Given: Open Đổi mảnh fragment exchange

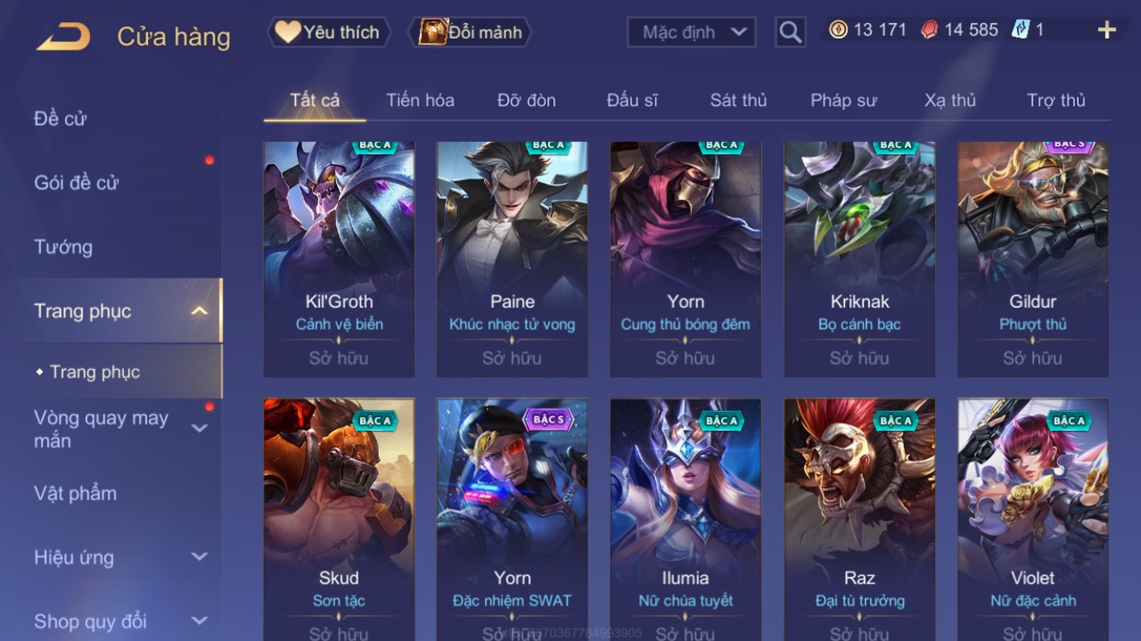Looking at the screenshot, I should pos(474,32).
